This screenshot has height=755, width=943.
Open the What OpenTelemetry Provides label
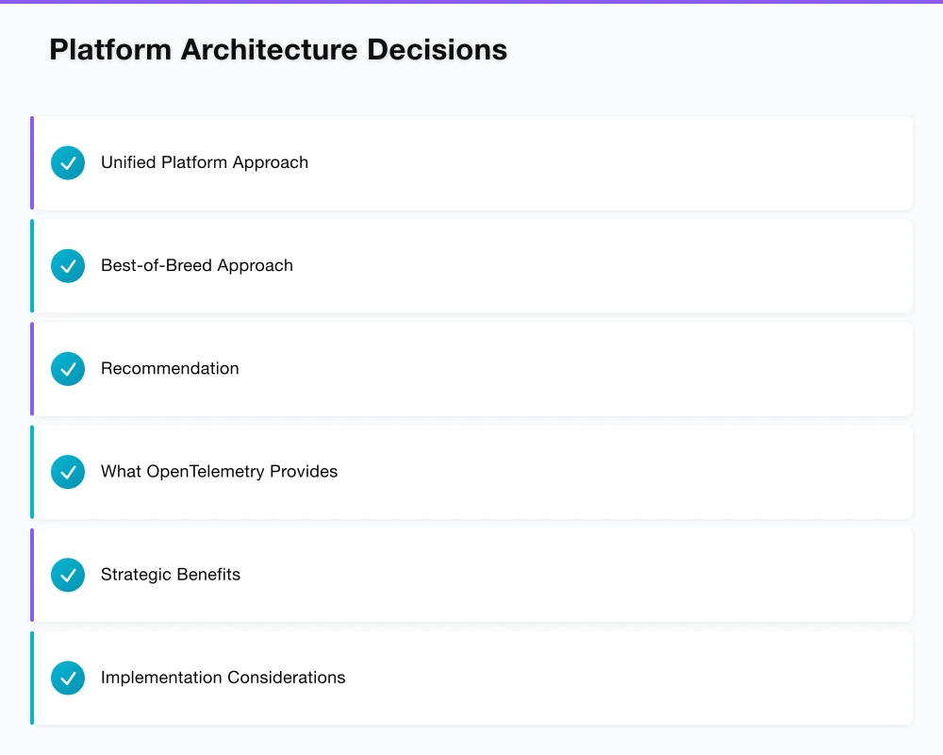219,471
